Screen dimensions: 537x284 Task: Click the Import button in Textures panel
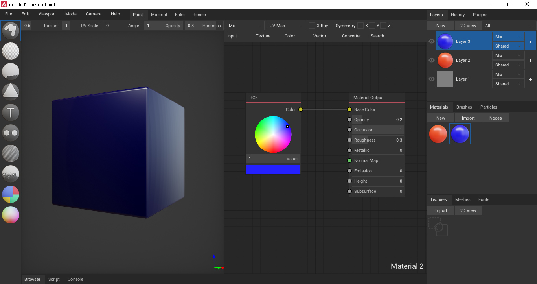(441, 210)
